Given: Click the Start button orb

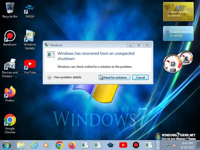Looking at the screenshot, I should pos(7,145).
